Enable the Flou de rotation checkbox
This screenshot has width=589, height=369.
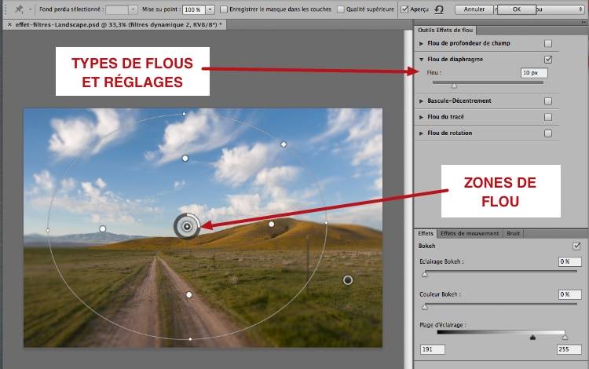pos(548,133)
